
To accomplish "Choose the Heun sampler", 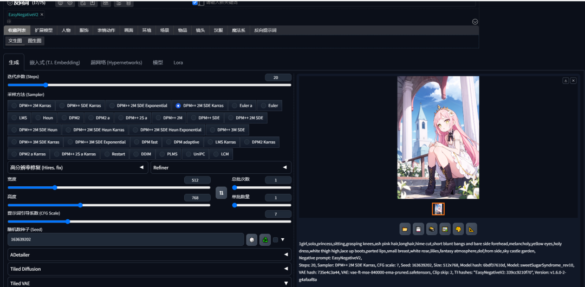I will click(44, 118).
